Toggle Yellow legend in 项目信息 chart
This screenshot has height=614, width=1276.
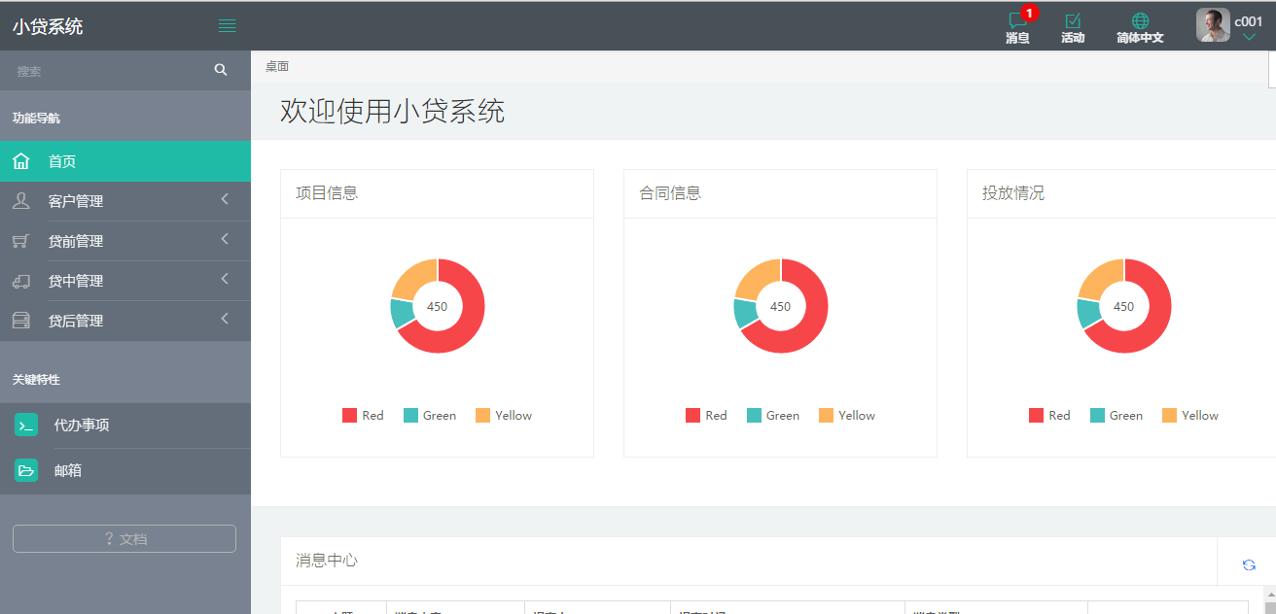click(x=504, y=415)
